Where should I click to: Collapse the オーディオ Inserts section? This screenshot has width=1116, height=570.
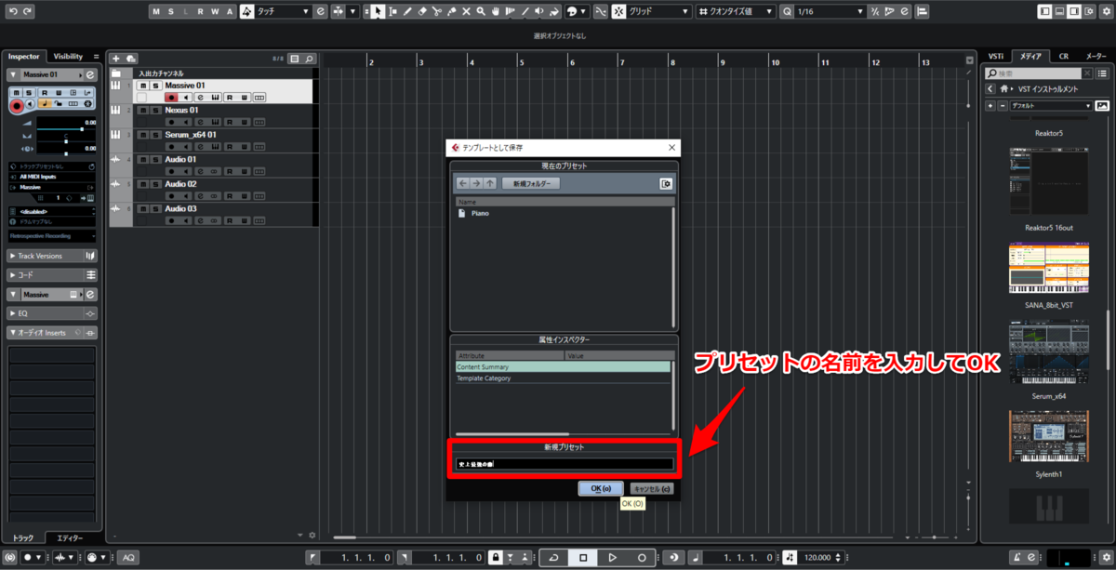pyautogui.click(x=52, y=332)
